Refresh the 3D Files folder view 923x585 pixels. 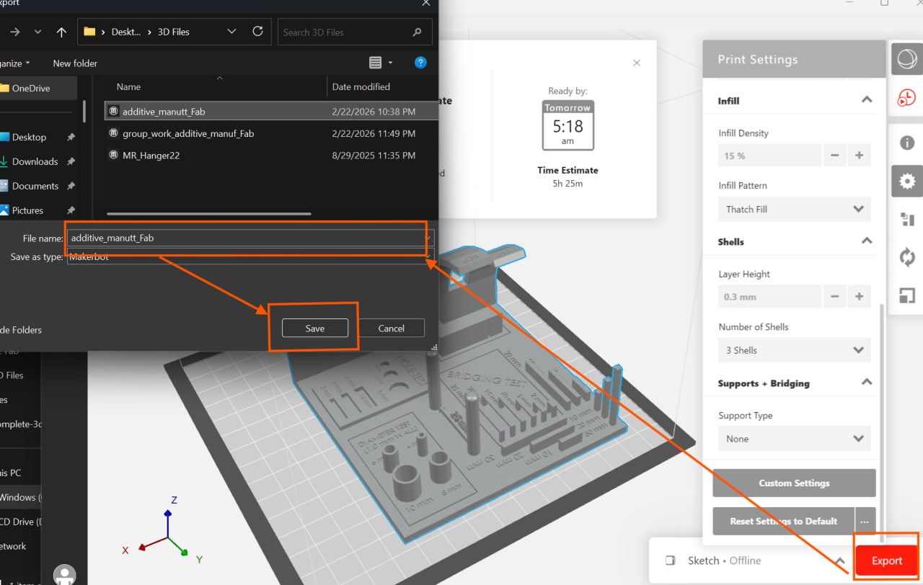257,31
